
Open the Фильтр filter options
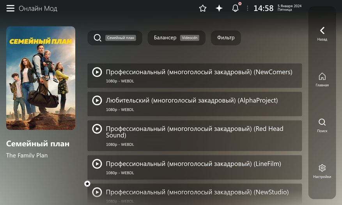pos(226,38)
